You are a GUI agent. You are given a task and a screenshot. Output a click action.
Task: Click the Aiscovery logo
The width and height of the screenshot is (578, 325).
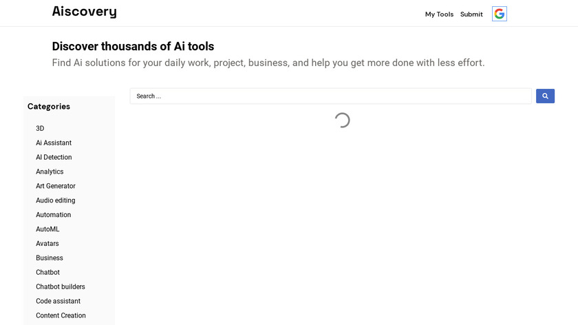point(84,12)
